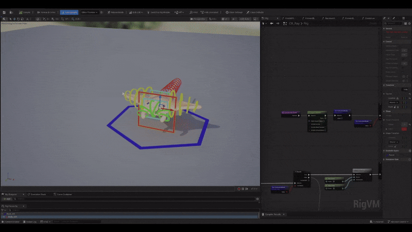Click the camera speed magnifier icon
The height and width of the screenshot is (232, 412).
73,19
